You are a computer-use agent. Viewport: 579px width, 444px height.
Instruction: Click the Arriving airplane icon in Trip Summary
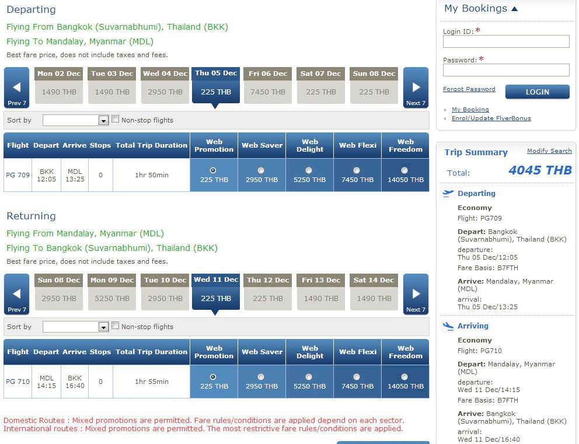448,326
